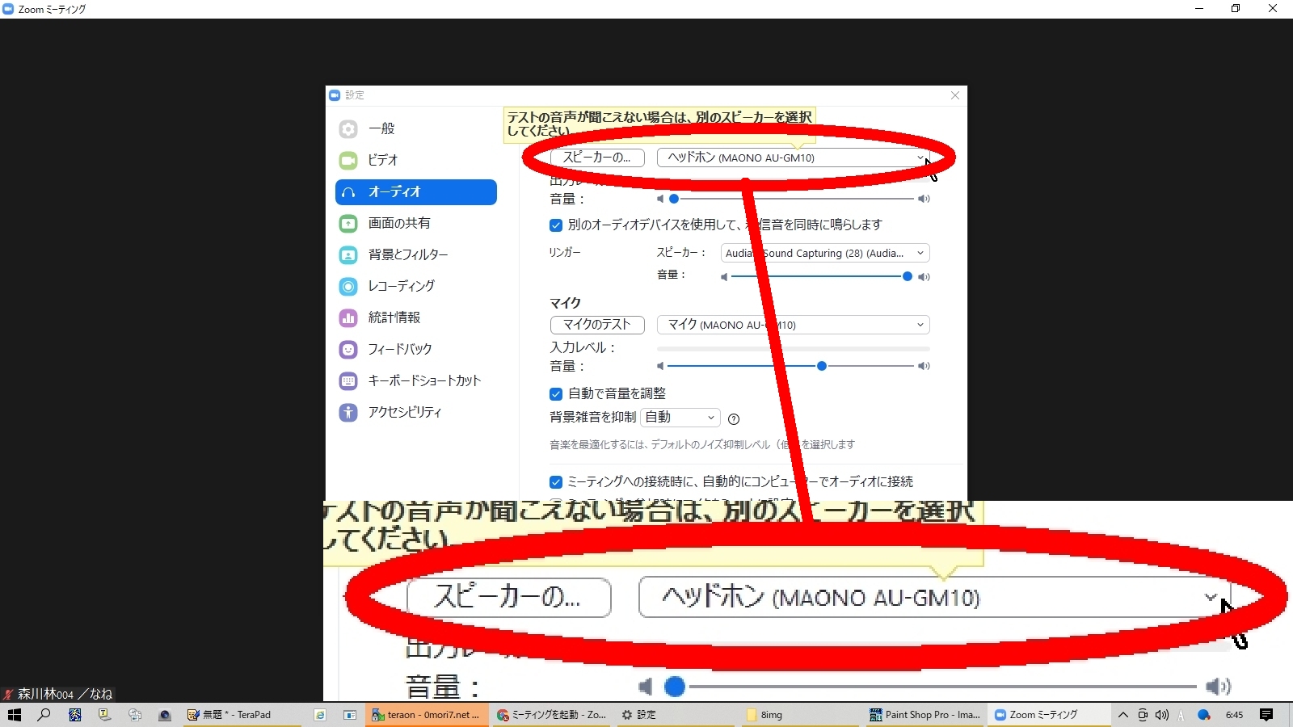Viewport: 1293px width, 727px height.
Task: Click the IME input mode A indicator
Action: [x=1181, y=716]
